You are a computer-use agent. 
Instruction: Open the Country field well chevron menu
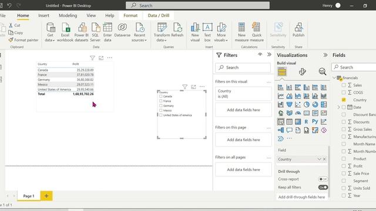click(319, 159)
